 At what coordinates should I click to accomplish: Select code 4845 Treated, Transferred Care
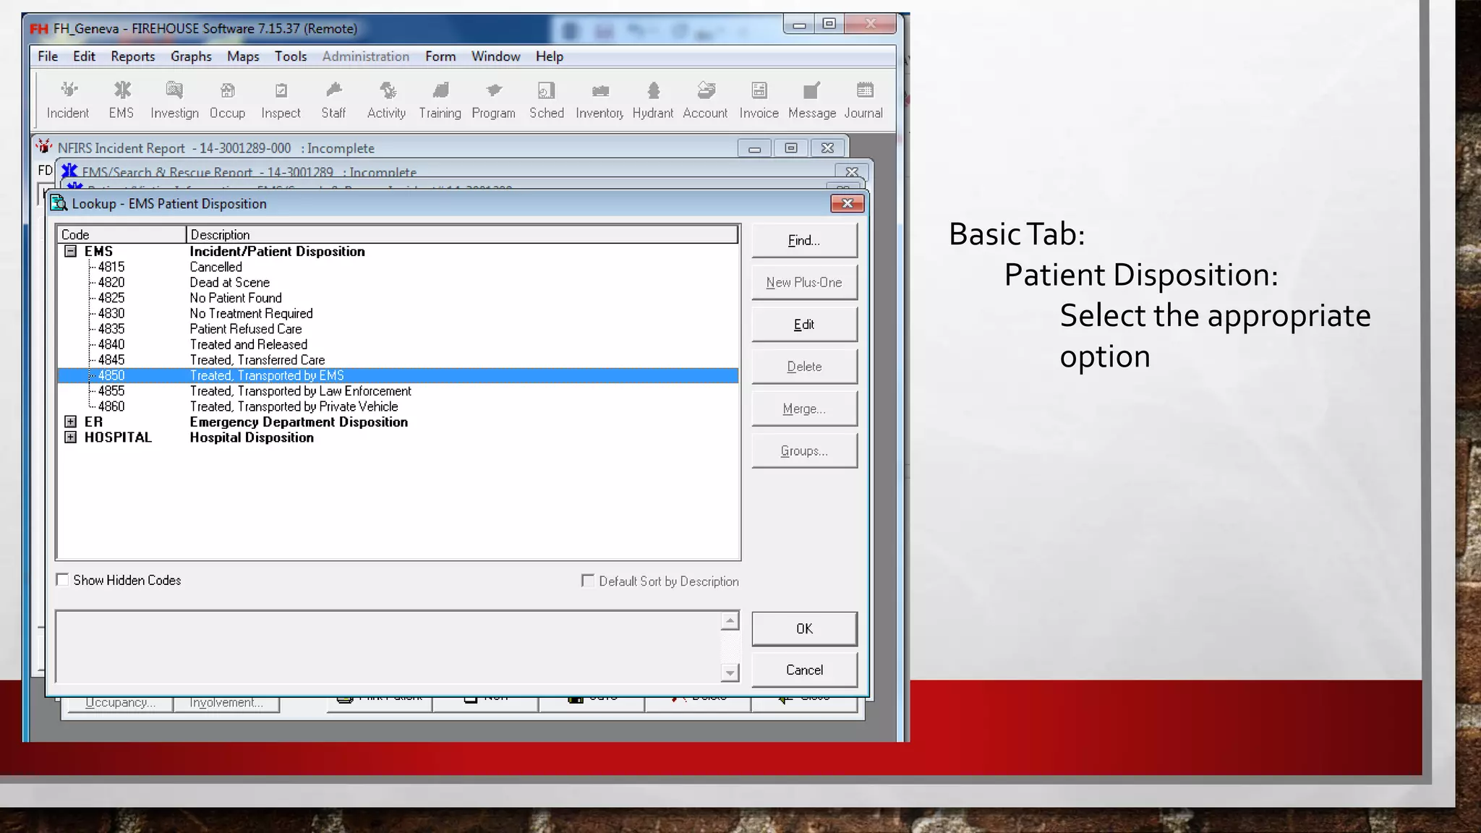[x=398, y=360]
